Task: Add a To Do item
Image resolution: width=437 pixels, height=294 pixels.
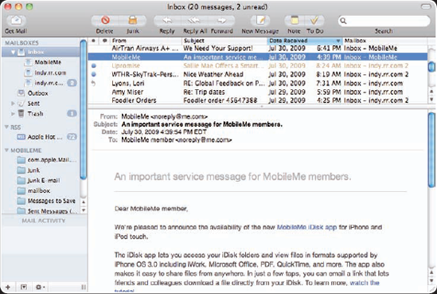Action: pyautogui.click(x=314, y=20)
